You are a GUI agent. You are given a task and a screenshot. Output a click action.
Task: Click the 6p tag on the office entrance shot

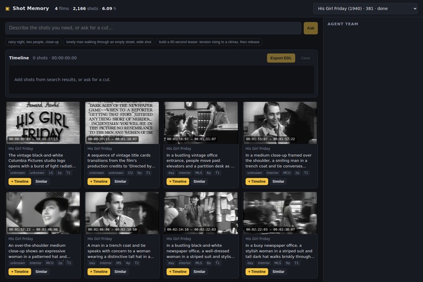point(209,173)
